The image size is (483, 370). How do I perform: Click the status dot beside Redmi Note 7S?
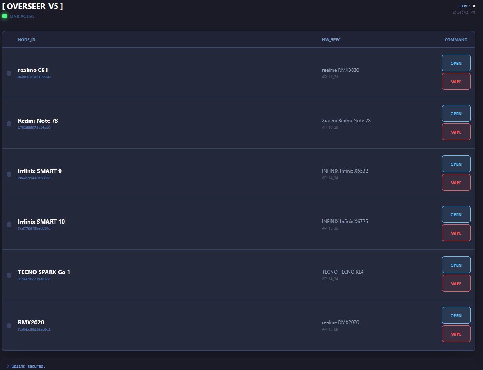pyautogui.click(x=9, y=124)
